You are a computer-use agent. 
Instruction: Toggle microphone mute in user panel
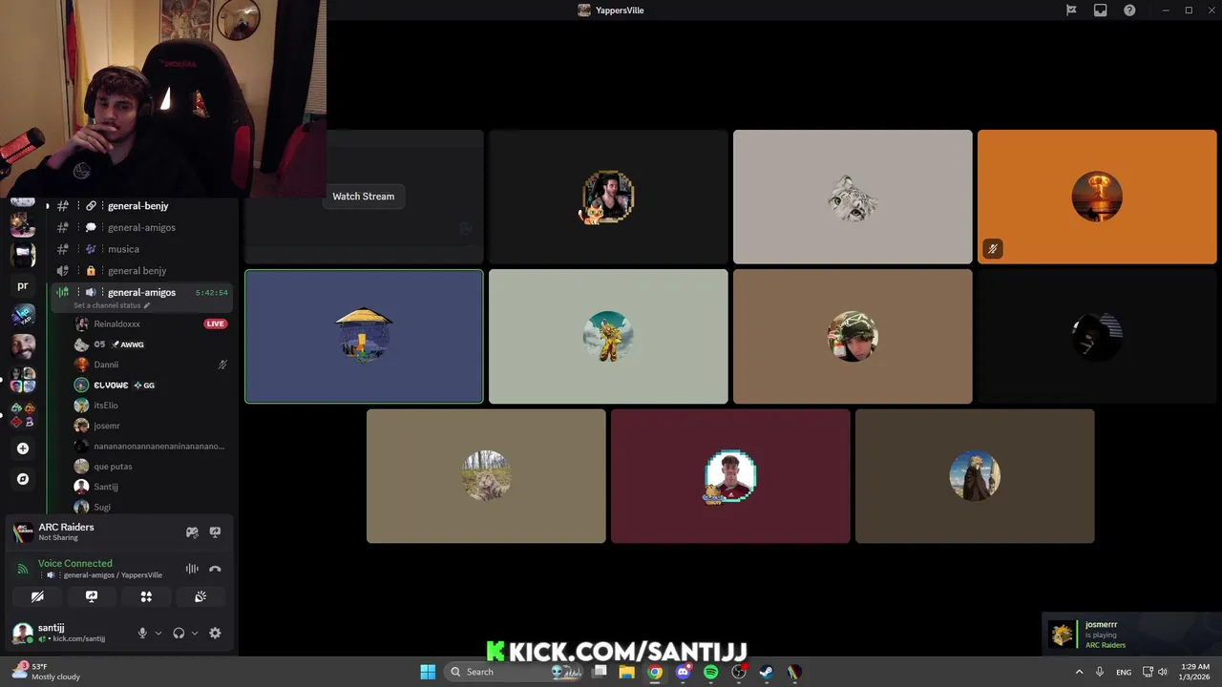[142, 633]
